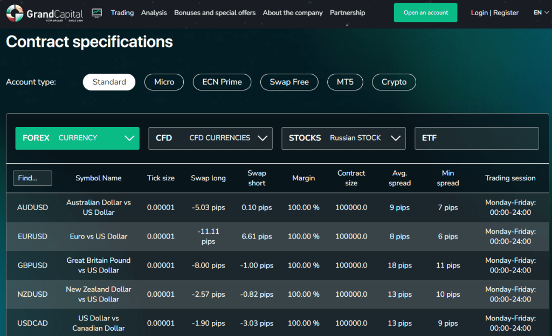Click US Dollar vs Canadian Dollar name
This screenshot has height=336, width=552.
click(x=99, y=323)
